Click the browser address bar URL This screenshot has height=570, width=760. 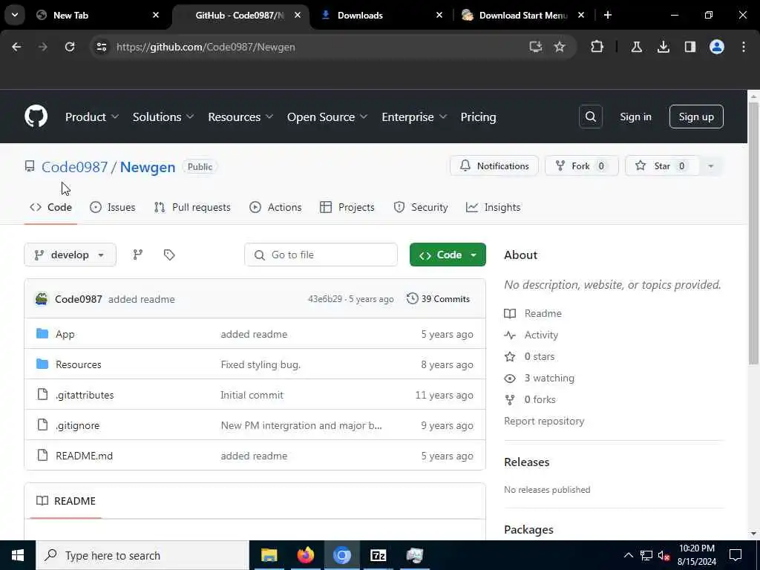(x=206, y=47)
